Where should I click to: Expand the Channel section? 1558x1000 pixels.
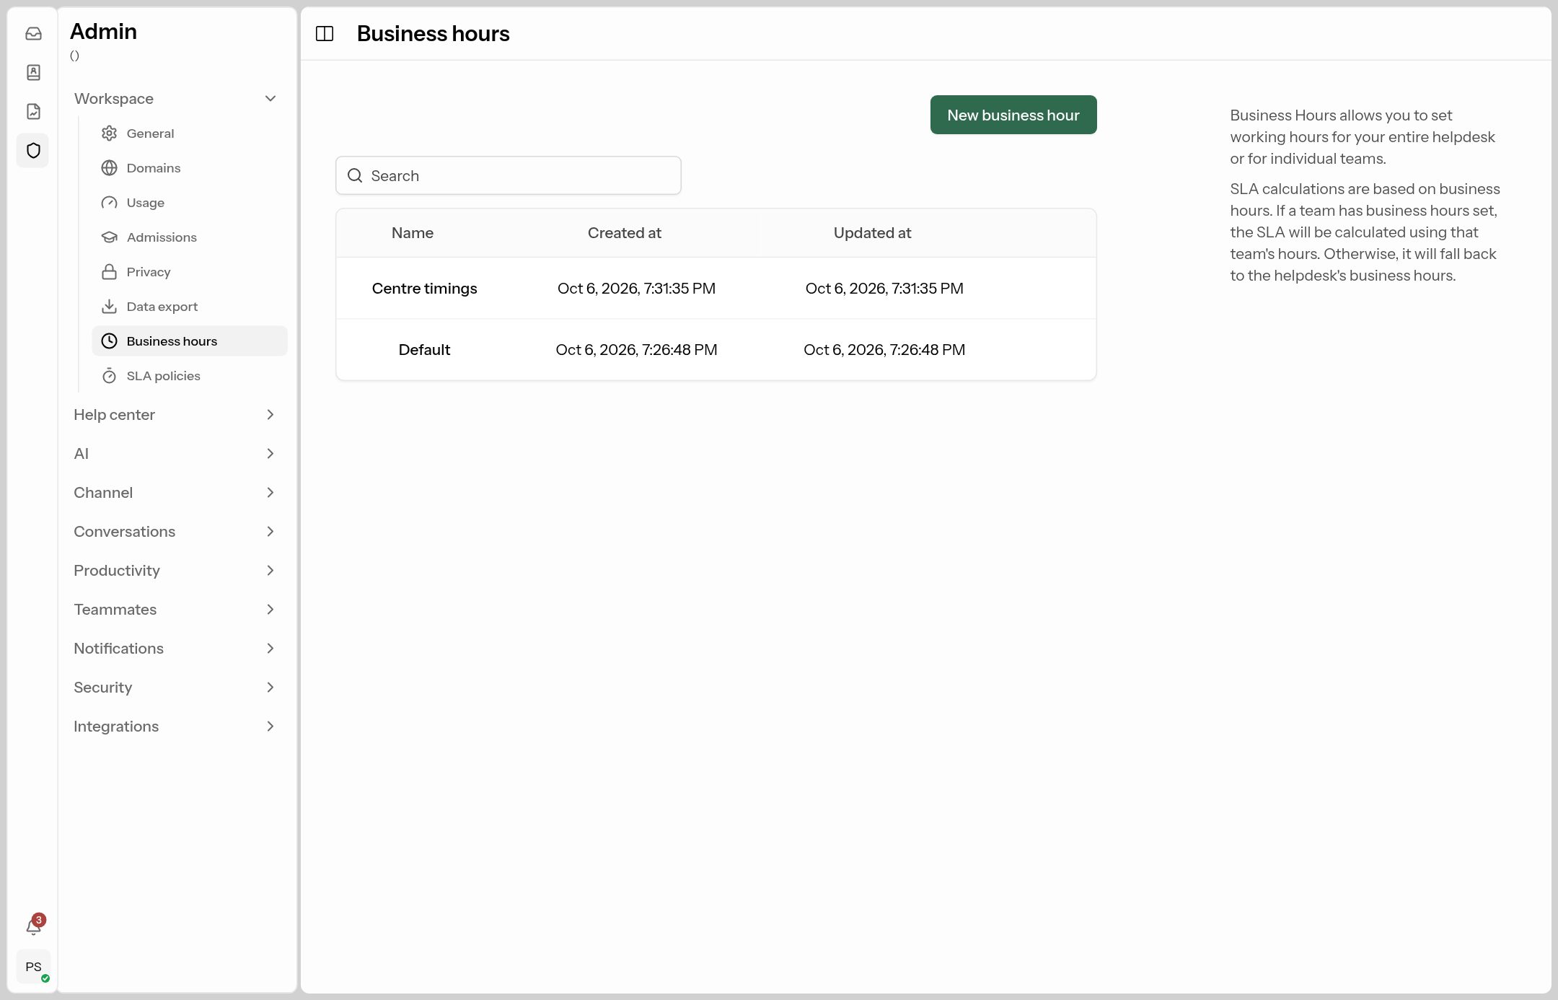(x=176, y=492)
